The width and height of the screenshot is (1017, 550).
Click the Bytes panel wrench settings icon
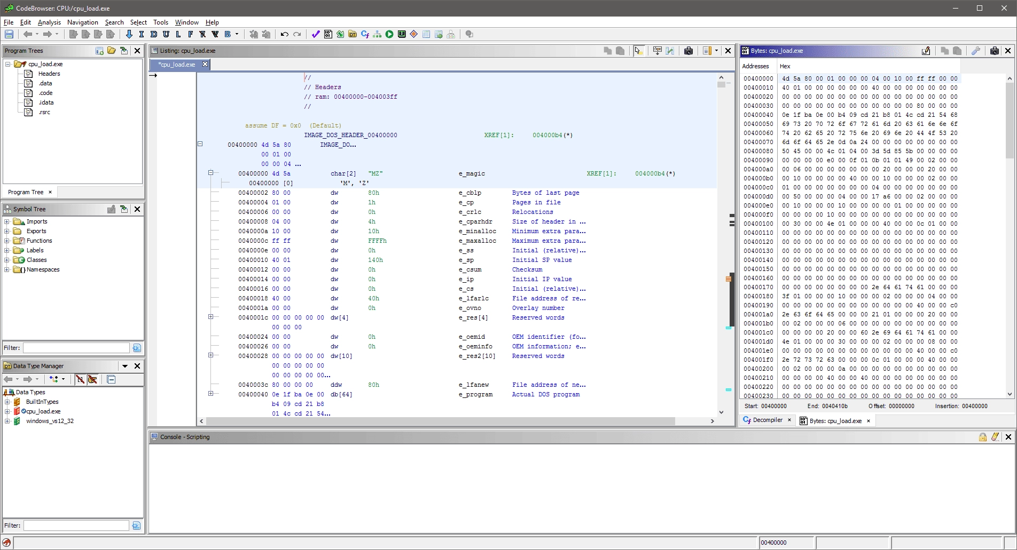point(975,51)
